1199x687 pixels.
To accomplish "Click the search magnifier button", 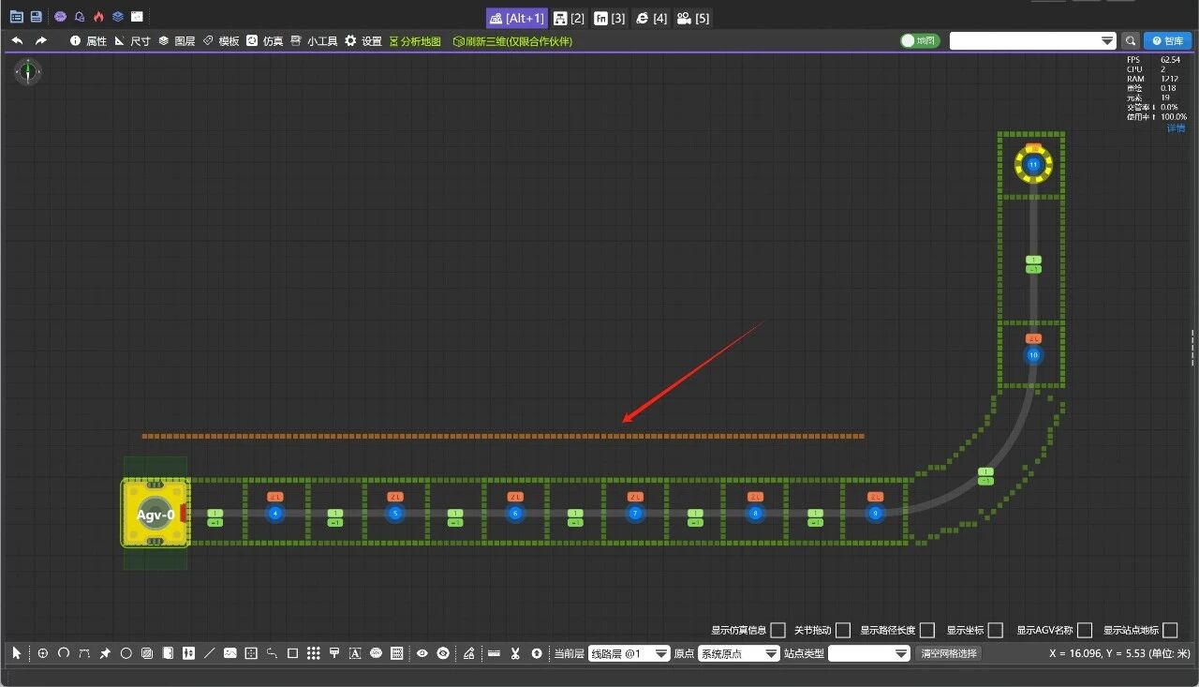I will [1131, 41].
